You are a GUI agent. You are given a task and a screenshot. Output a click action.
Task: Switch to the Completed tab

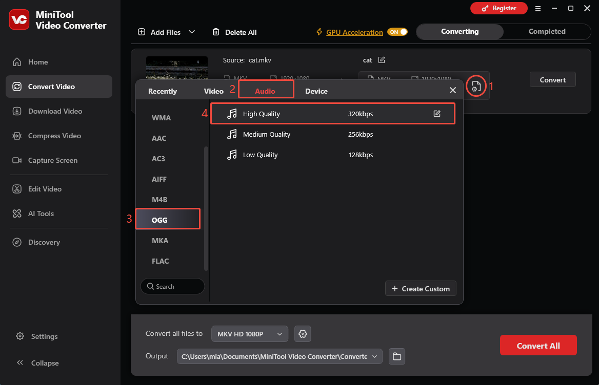547,32
